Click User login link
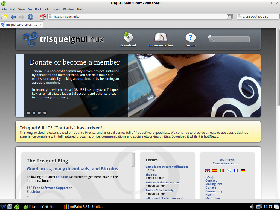280x210 pixels. tap(227, 160)
